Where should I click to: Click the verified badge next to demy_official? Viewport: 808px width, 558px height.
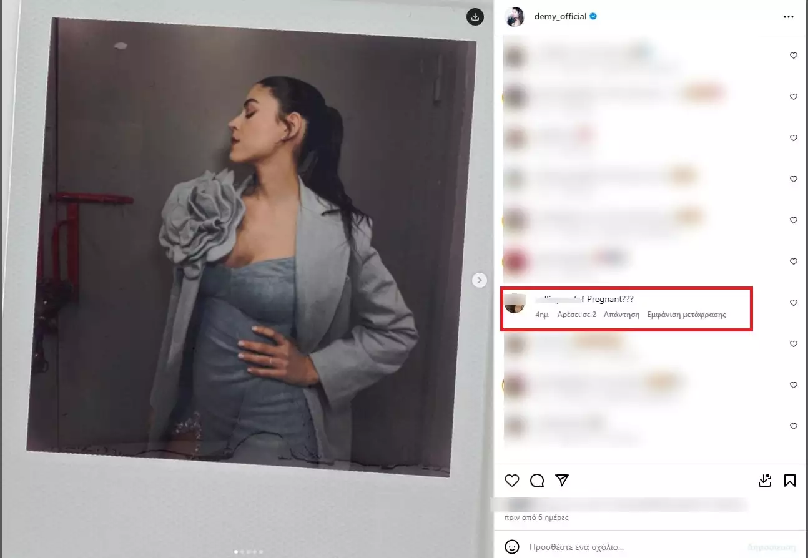point(593,17)
